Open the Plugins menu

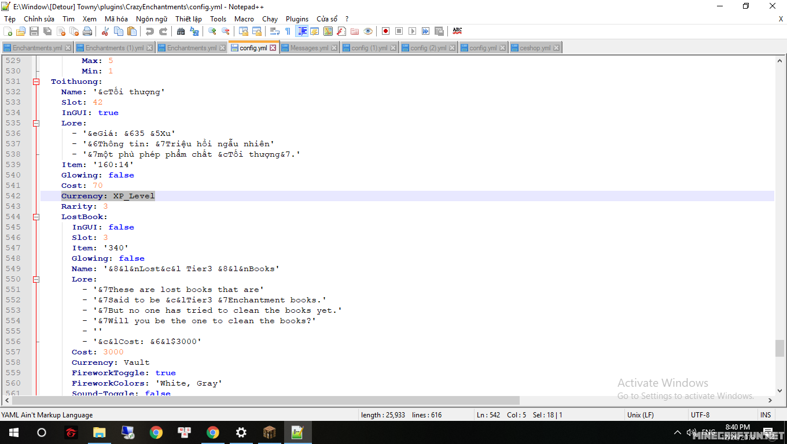(297, 19)
